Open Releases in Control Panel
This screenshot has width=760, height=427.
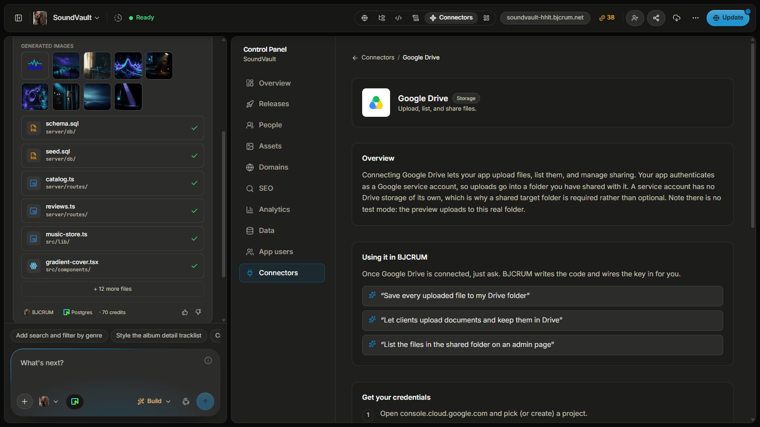[x=282, y=104]
